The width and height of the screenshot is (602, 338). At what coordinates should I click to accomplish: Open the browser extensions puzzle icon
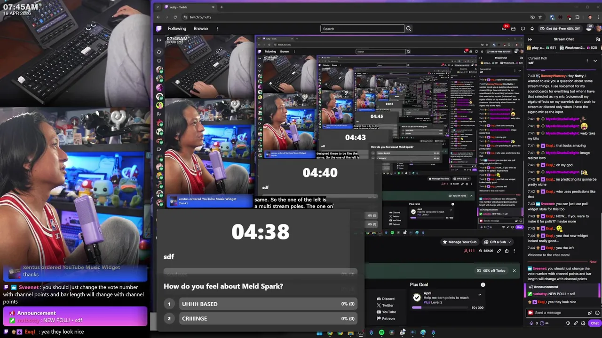[x=578, y=17]
